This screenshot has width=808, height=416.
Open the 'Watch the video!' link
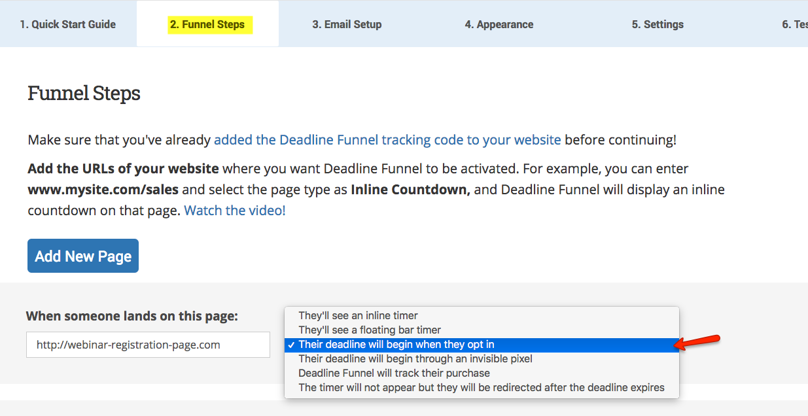click(235, 211)
